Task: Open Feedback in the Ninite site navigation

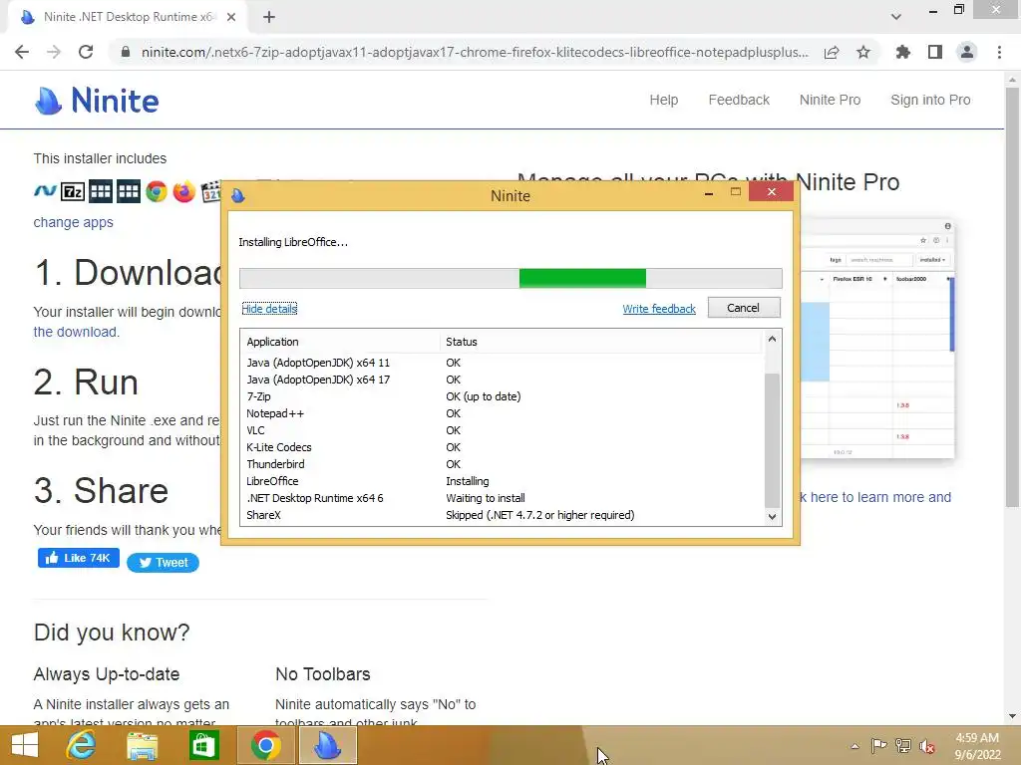Action: 739,101
